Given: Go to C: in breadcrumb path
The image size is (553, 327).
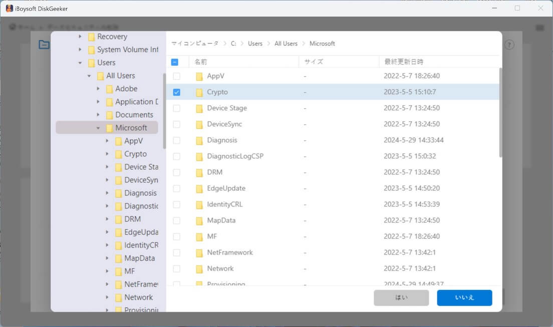Looking at the screenshot, I should (233, 44).
